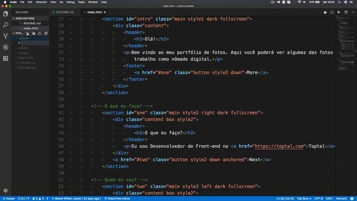Image resolution: width=357 pixels, height=201 pixels.
Task: Switch to the README.md tab
Action: (x=65, y=12)
